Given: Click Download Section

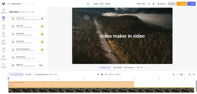Looking at the screenshot, I should click(41, 74).
